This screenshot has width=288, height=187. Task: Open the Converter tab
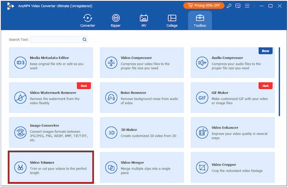(88, 21)
